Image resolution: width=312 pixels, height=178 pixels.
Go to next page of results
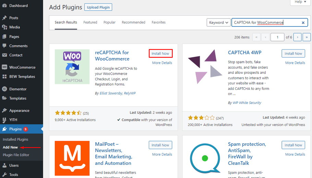point(298,37)
